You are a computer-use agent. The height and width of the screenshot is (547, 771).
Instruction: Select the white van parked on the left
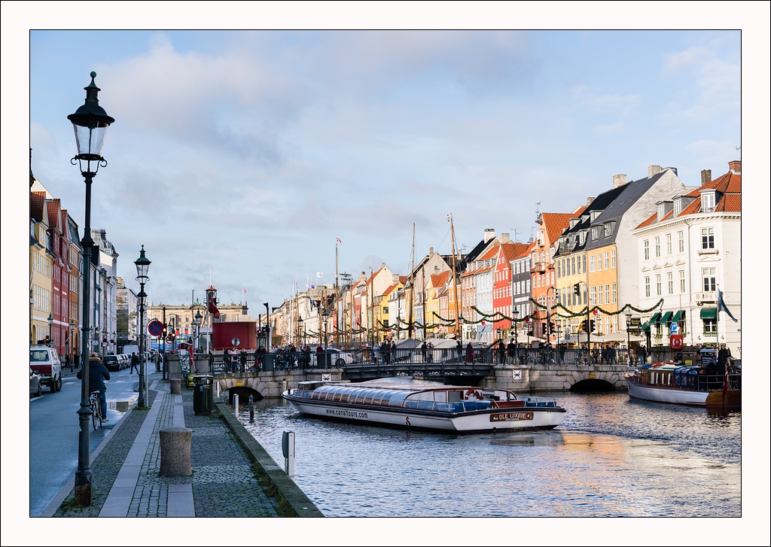(46, 366)
